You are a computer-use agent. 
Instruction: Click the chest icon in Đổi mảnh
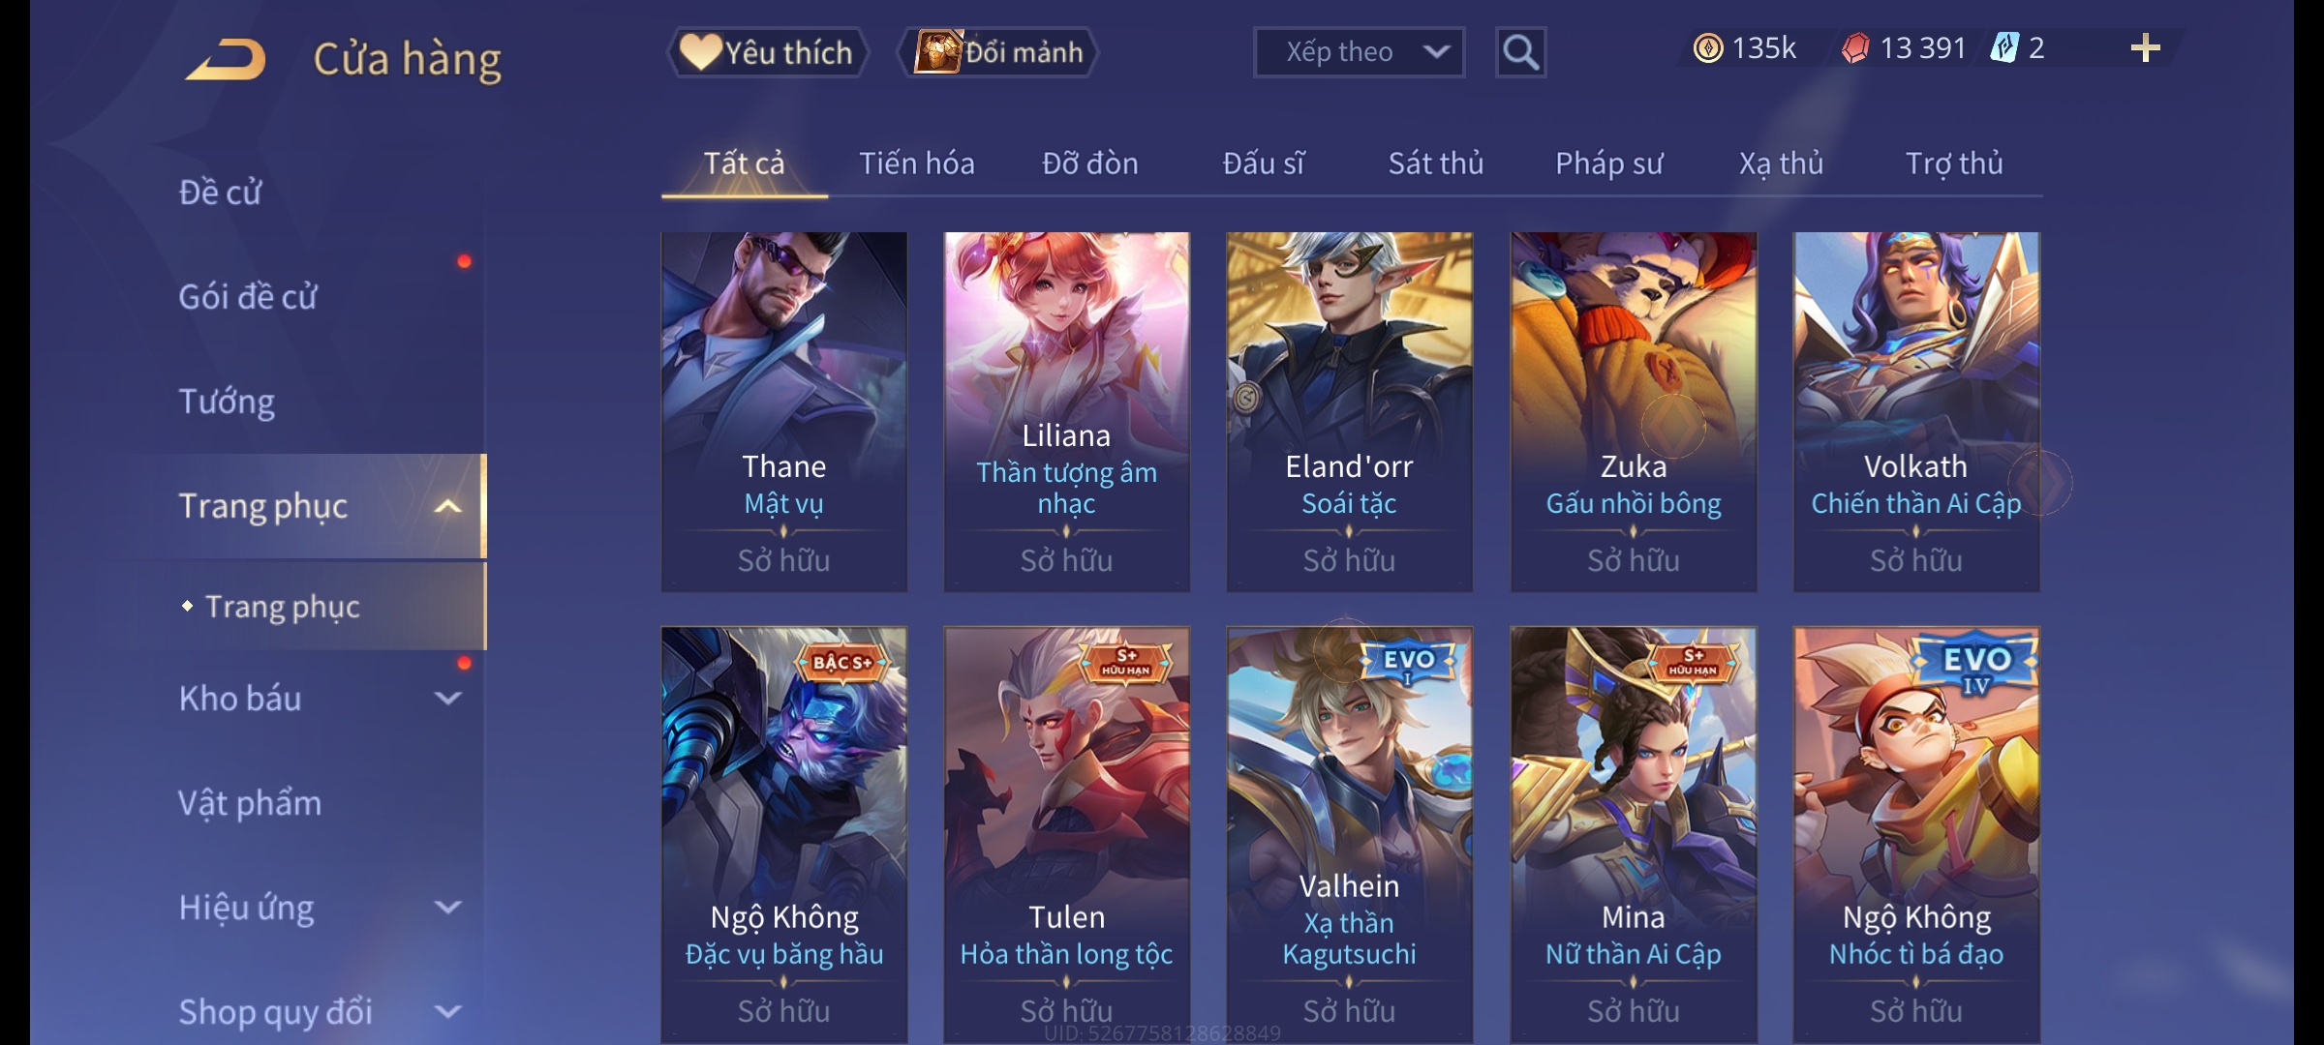click(938, 51)
